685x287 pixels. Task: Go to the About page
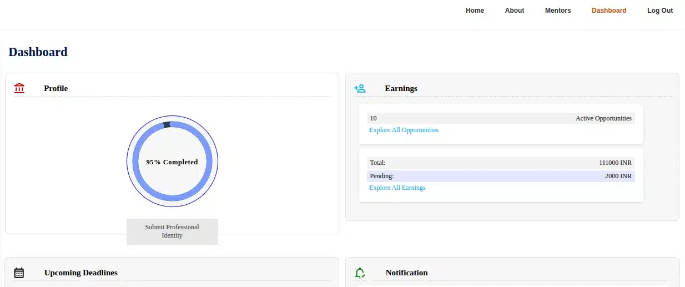point(514,11)
